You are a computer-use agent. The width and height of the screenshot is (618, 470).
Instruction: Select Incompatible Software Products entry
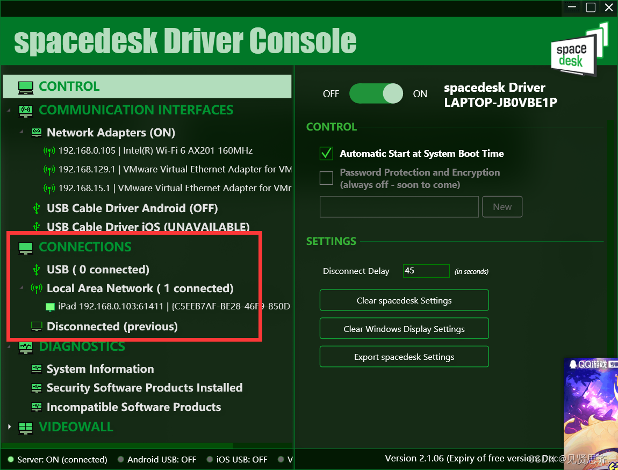point(134,407)
